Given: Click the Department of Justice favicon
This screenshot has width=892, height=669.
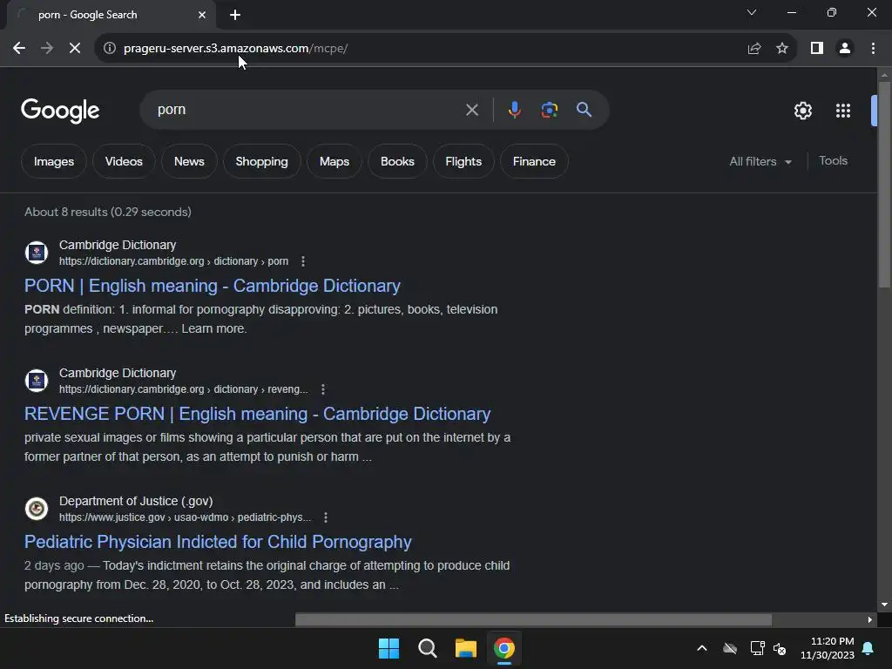Looking at the screenshot, I should coord(37,509).
